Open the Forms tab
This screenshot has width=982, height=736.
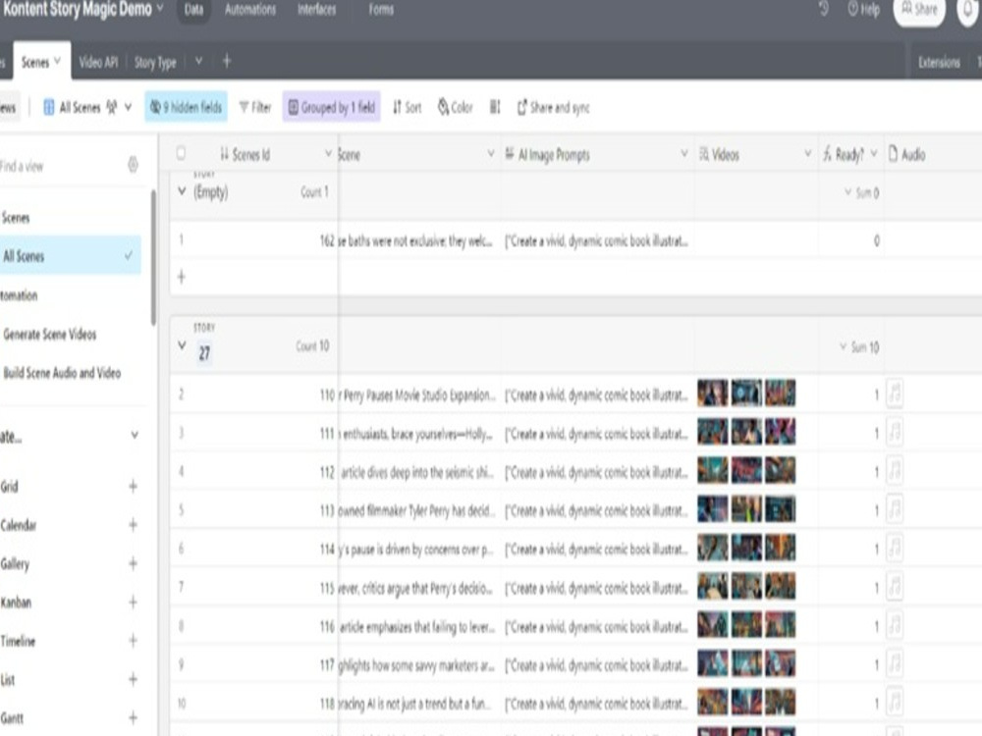[x=381, y=10]
